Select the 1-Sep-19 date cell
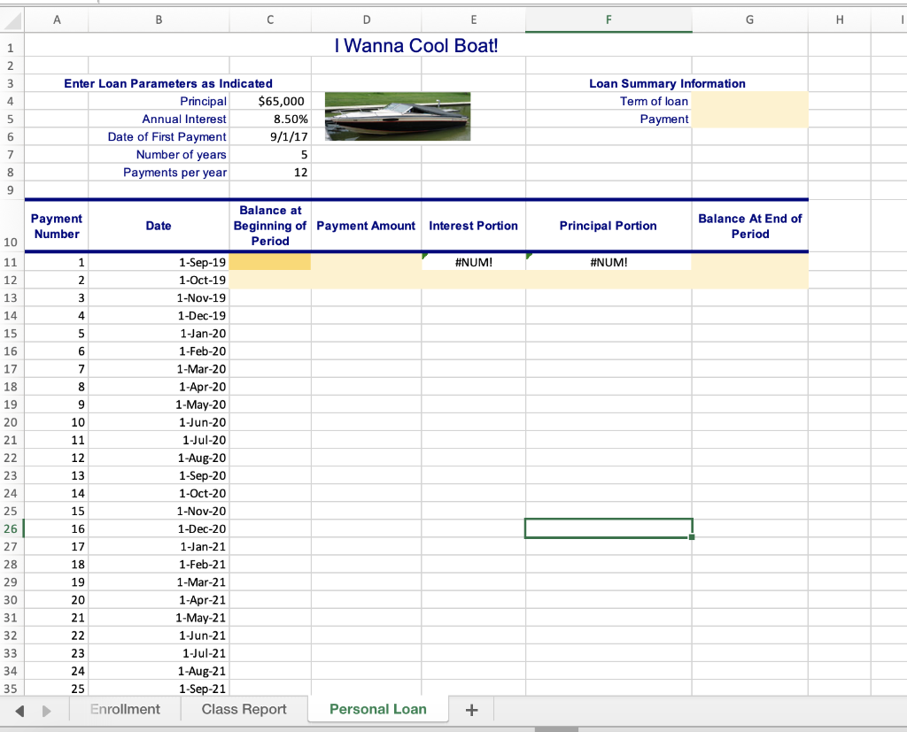 (159, 262)
